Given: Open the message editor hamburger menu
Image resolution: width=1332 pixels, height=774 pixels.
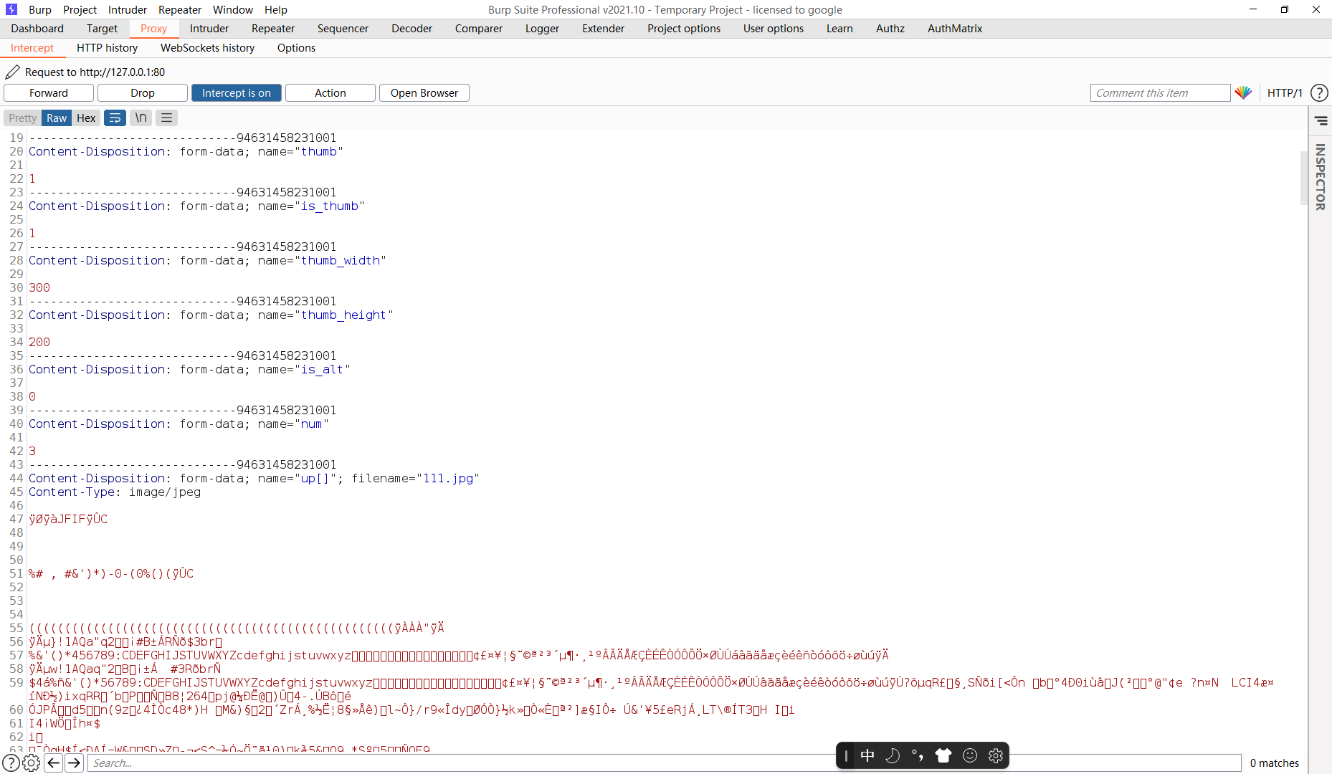Looking at the screenshot, I should coord(166,118).
